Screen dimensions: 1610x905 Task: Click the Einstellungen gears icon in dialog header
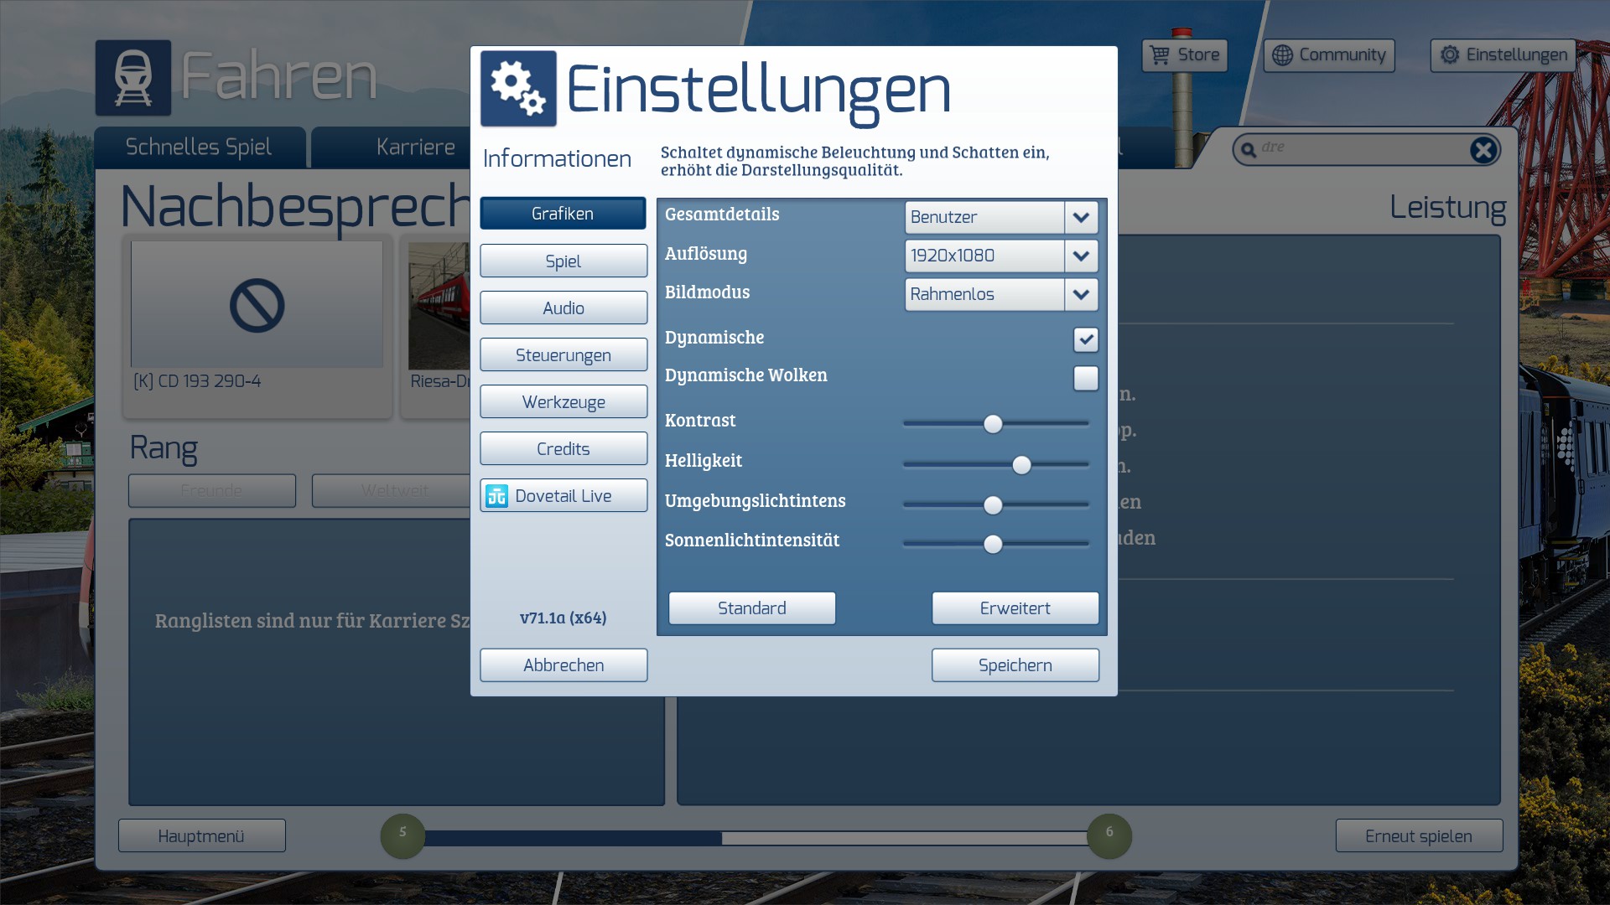[x=517, y=89]
